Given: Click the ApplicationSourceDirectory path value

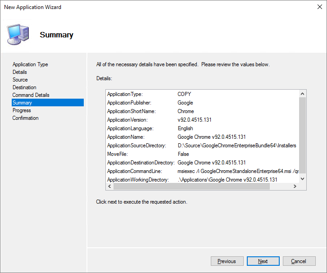Looking at the screenshot, I should (x=237, y=146).
